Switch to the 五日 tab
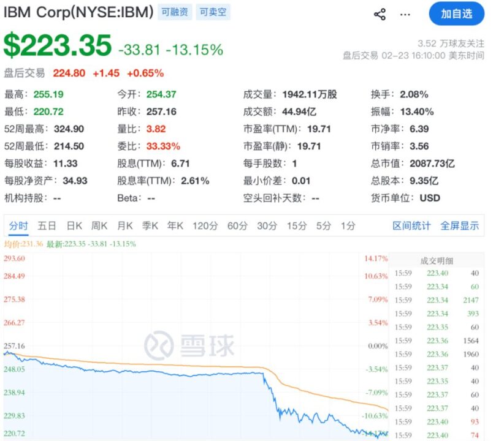 point(47,225)
